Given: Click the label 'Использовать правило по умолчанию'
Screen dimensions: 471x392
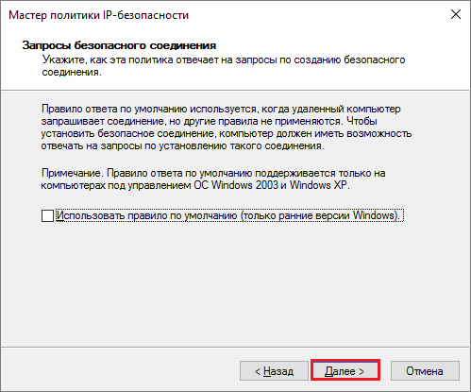Looking at the screenshot, I should [x=146, y=215].
